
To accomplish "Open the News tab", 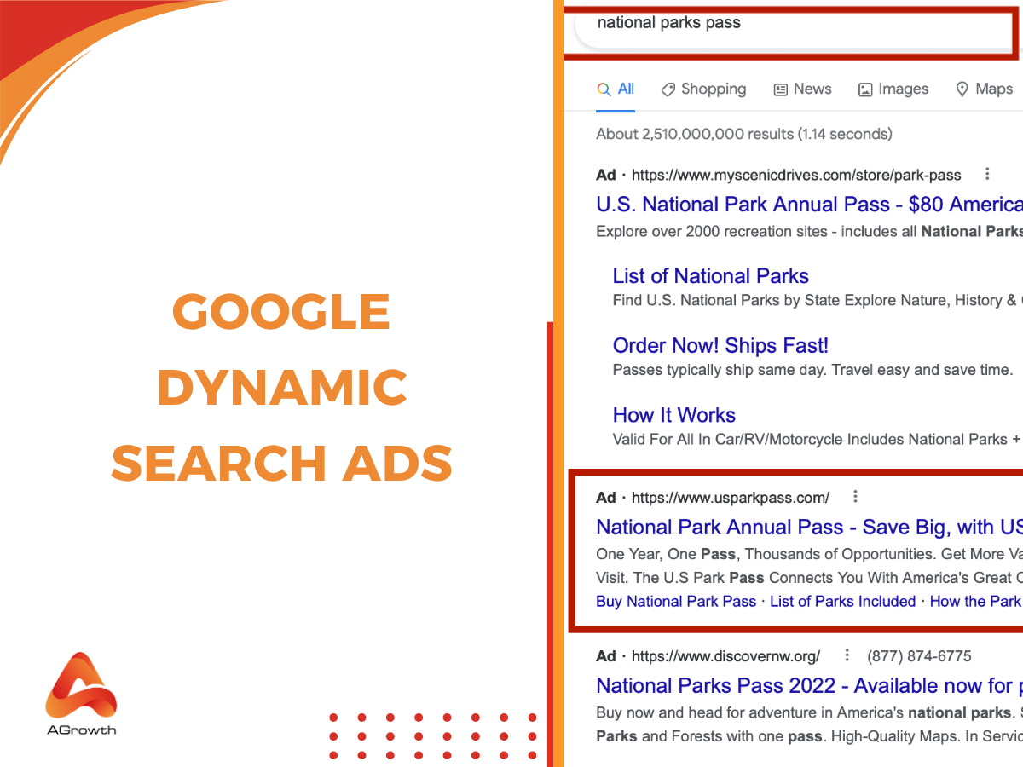I will click(812, 89).
